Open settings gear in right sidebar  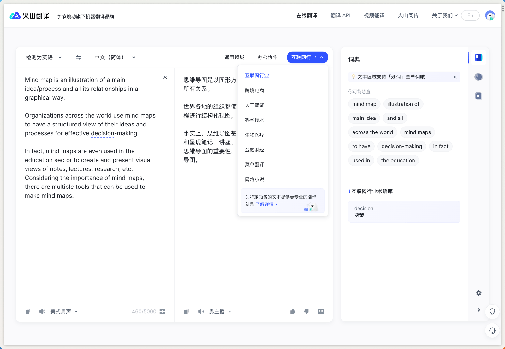click(x=478, y=293)
